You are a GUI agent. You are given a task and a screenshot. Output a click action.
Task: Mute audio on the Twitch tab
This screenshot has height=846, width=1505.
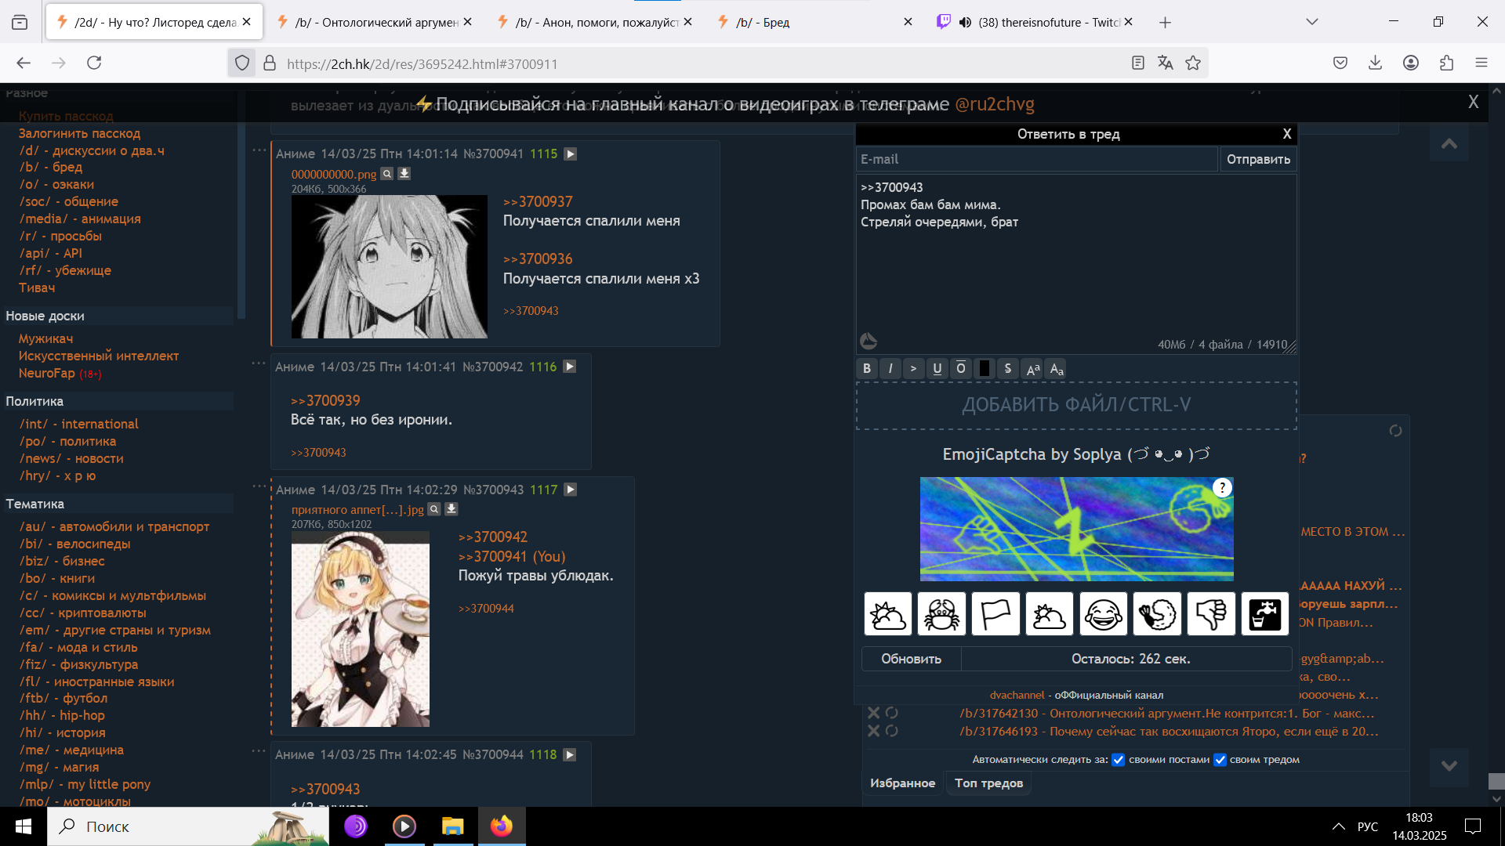[x=965, y=23]
